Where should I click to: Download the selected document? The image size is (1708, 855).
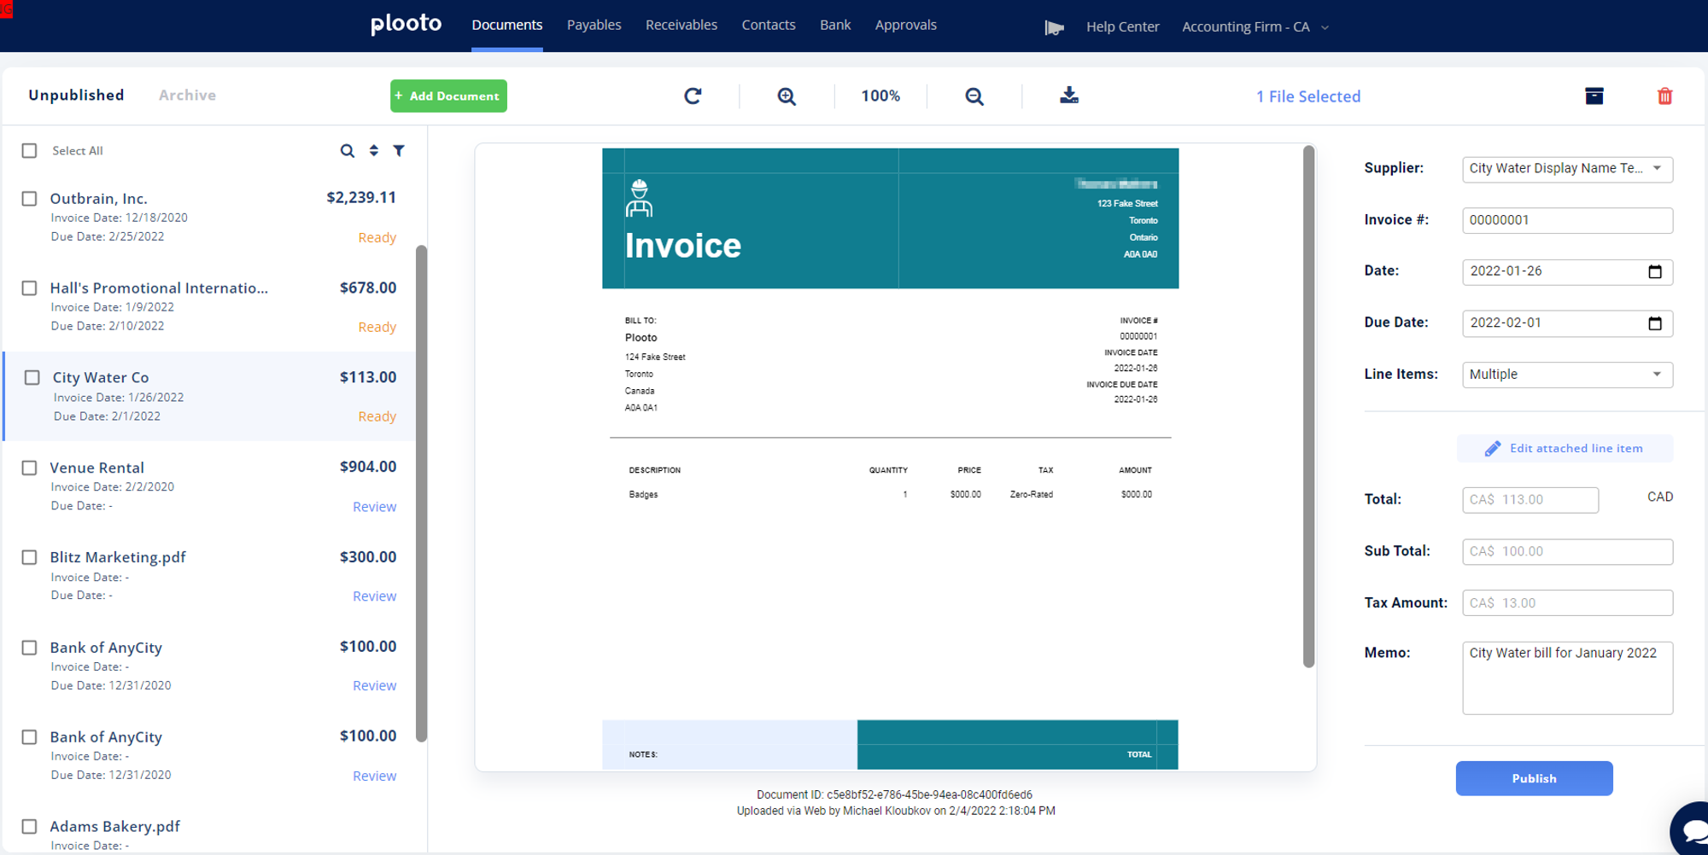[1068, 96]
